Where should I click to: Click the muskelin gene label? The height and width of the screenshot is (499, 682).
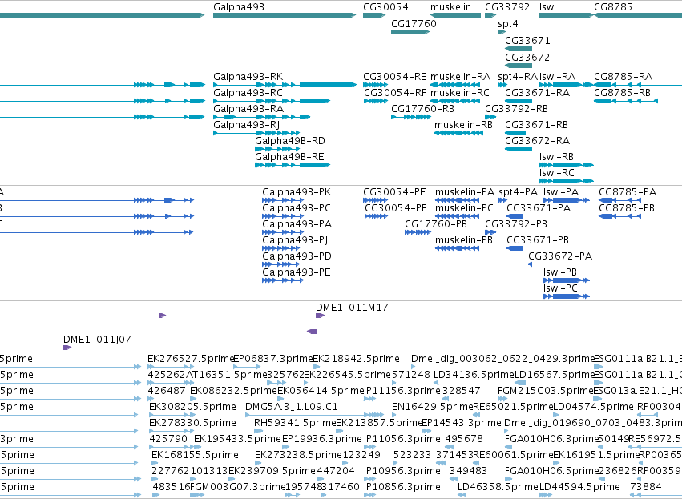point(450,7)
